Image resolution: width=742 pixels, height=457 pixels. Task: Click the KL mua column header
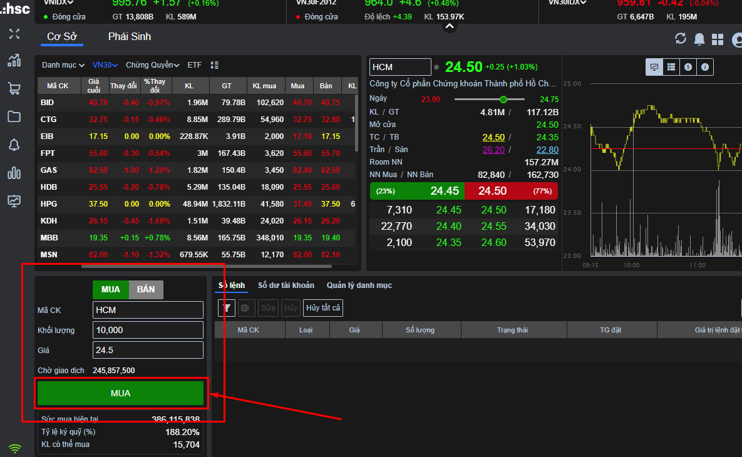click(264, 86)
